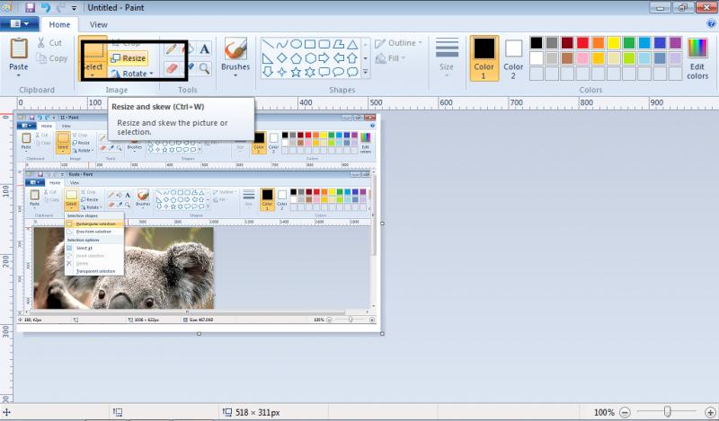Image resolution: width=719 pixels, height=421 pixels.
Task: Set Color 1 as active color
Action: [x=484, y=57]
